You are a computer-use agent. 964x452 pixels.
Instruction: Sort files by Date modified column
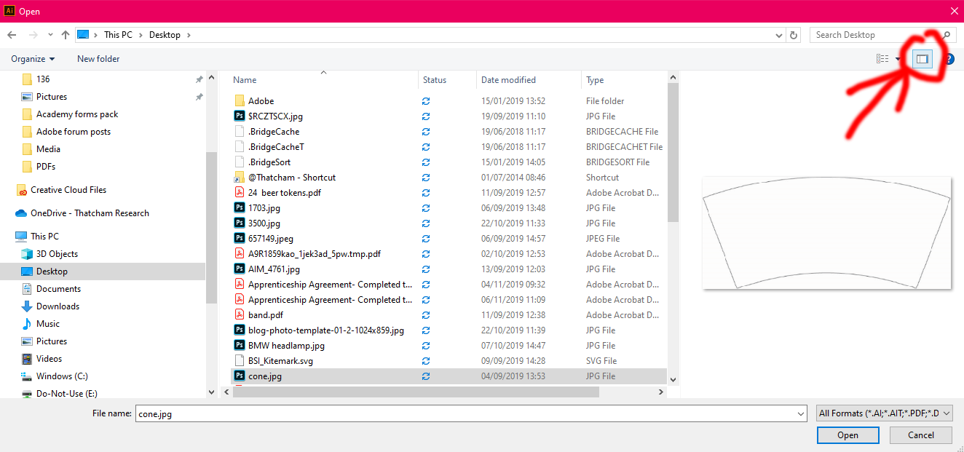click(510, 79)
